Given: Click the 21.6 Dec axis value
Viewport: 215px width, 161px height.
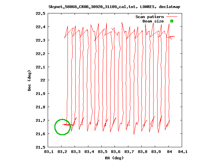Looking at the screenshot, I should pyautogui.click(x=40, y=134).
